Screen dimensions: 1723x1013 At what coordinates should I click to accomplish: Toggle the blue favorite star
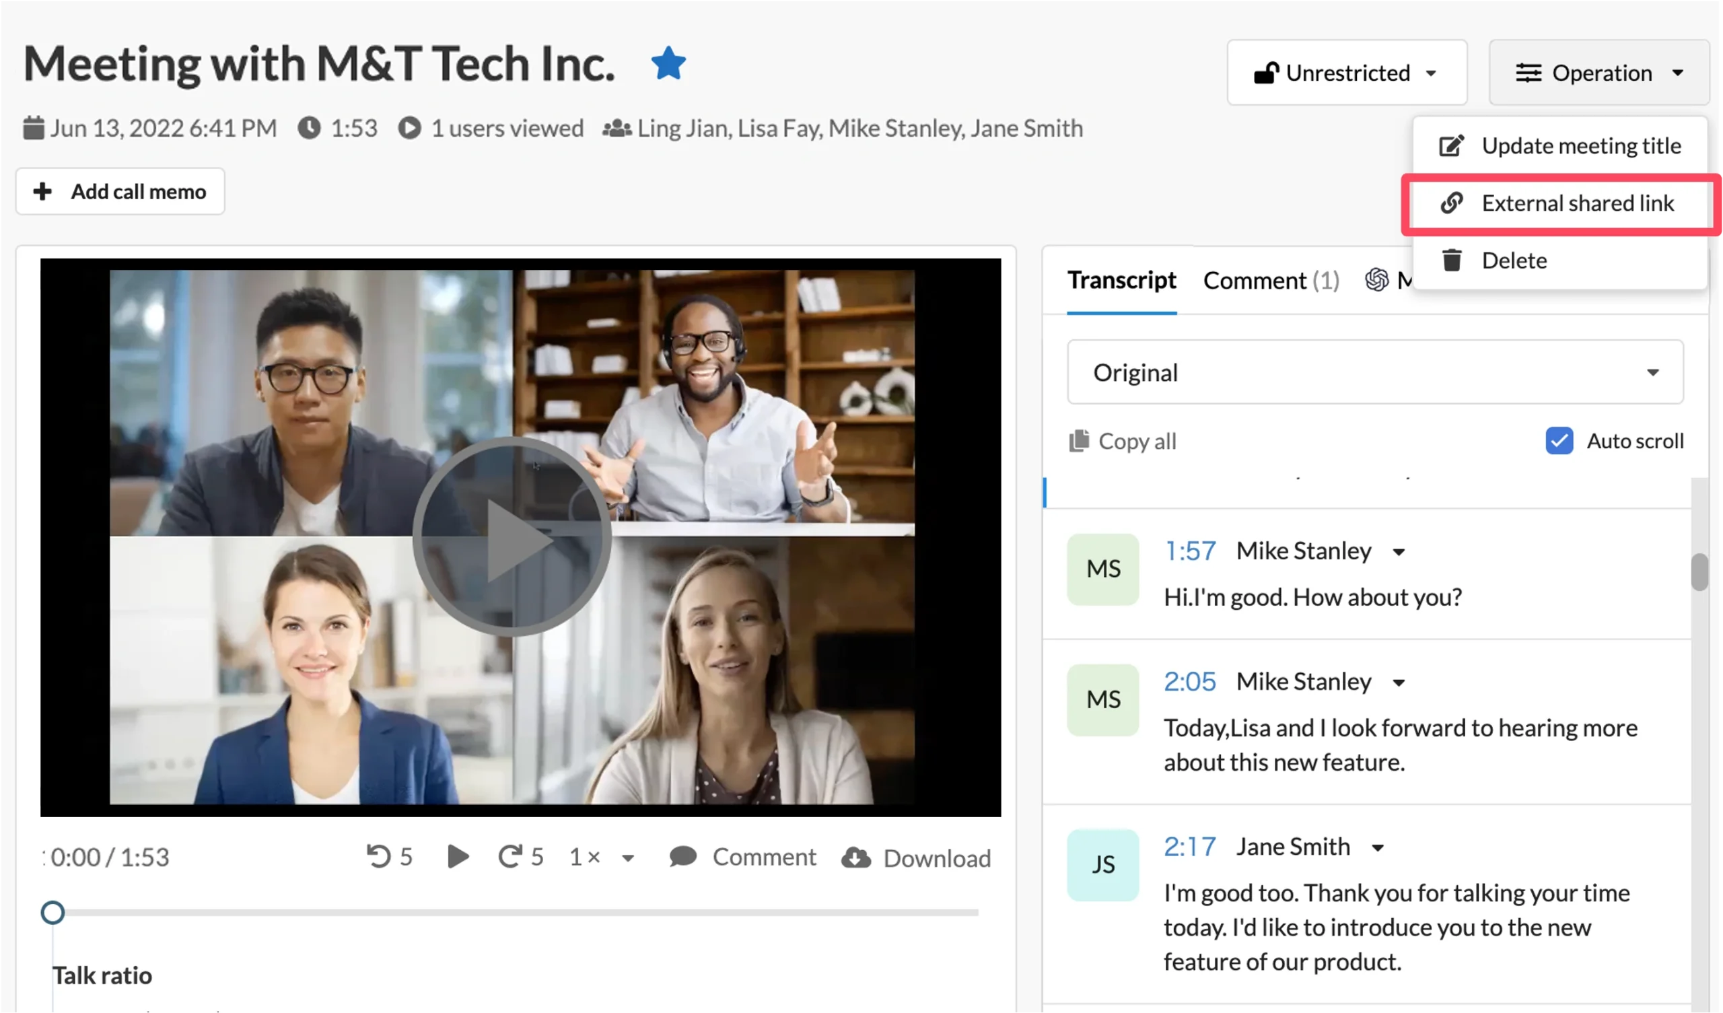pos(668,64)
